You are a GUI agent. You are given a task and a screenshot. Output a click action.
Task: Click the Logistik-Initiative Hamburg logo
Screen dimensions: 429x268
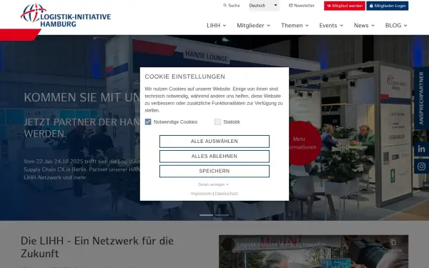pyautogui.click(x=66, y=15)
